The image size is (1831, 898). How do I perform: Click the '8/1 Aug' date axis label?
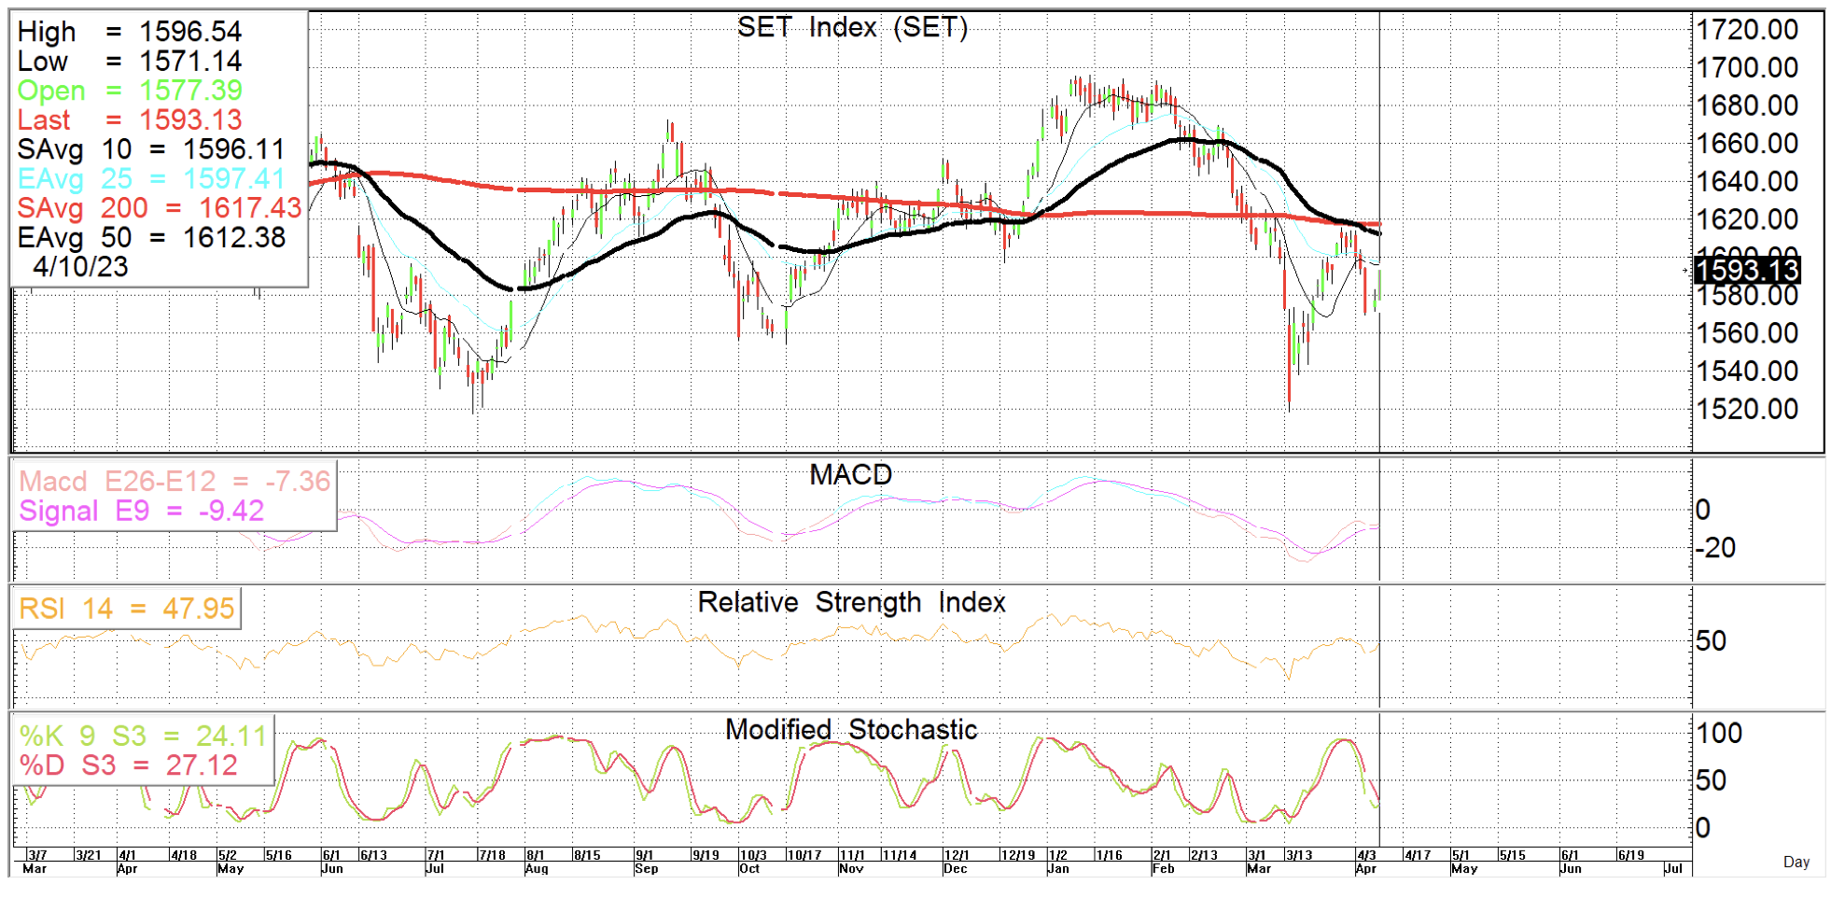pos(537,862)
